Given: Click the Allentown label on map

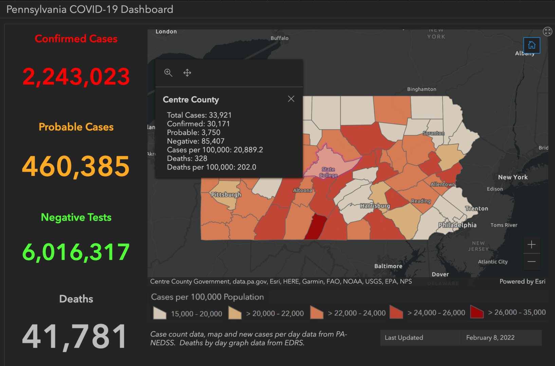Looking at the screenshot, I should [443, 184].
